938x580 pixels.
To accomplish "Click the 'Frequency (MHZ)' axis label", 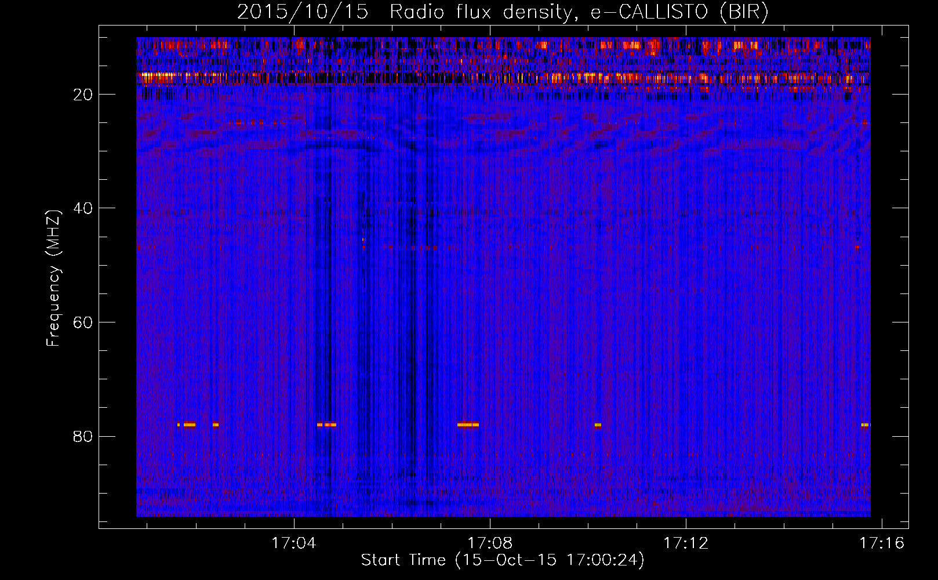I will (x=53, y=278).
